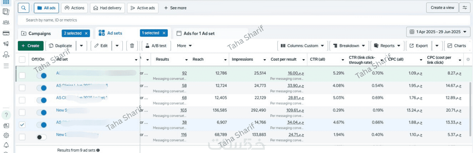Screen dimensions: 473x153
Task: Open Billing card icon in sidebar
Action: pyautogui.click(x=6, y=33)
